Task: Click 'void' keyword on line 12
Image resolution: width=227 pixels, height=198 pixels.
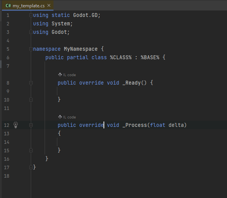Action: point(113,125)
